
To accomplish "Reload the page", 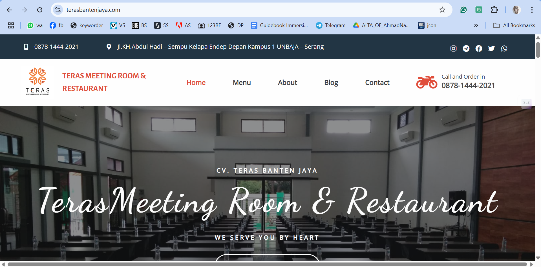I will coord(40,10).
